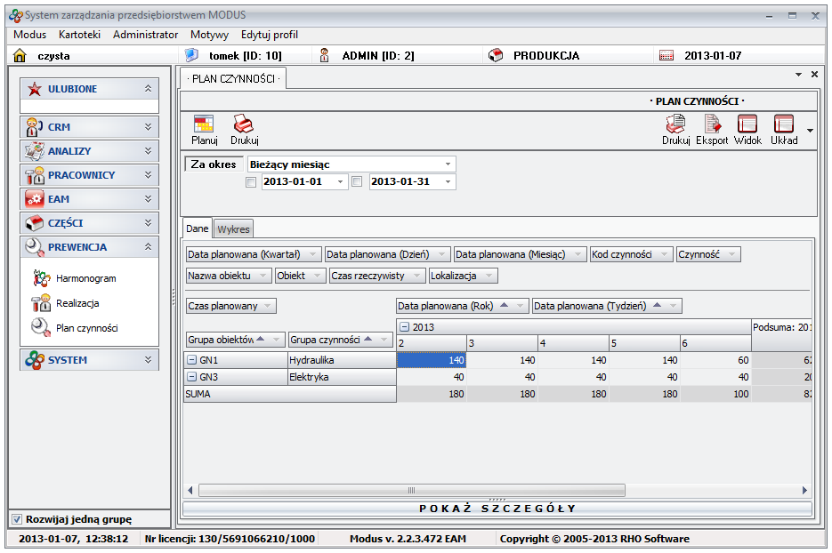Toggle the Rozwijaj jedną grupę checkbox
This screenshot has height=553, width=832.
[x=16, y=519]
